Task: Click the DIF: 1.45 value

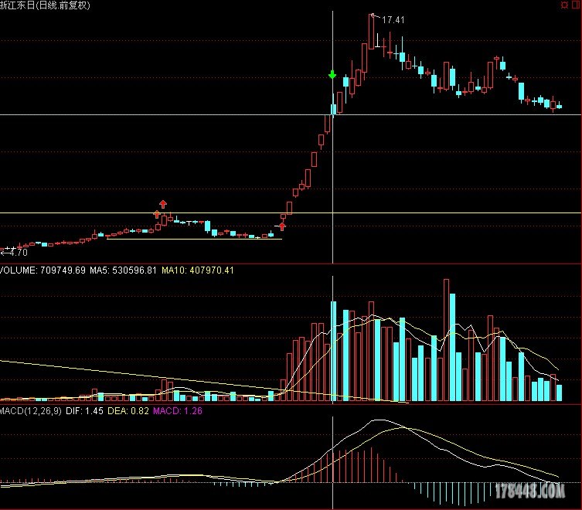Action: [84, 411]
